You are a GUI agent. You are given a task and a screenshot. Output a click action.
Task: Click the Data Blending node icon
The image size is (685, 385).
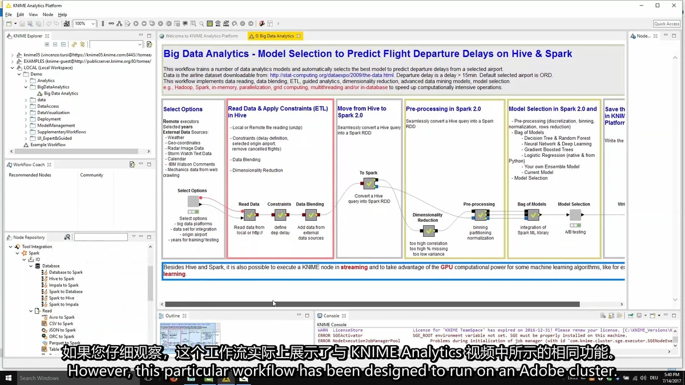click(x=311, y=215)
